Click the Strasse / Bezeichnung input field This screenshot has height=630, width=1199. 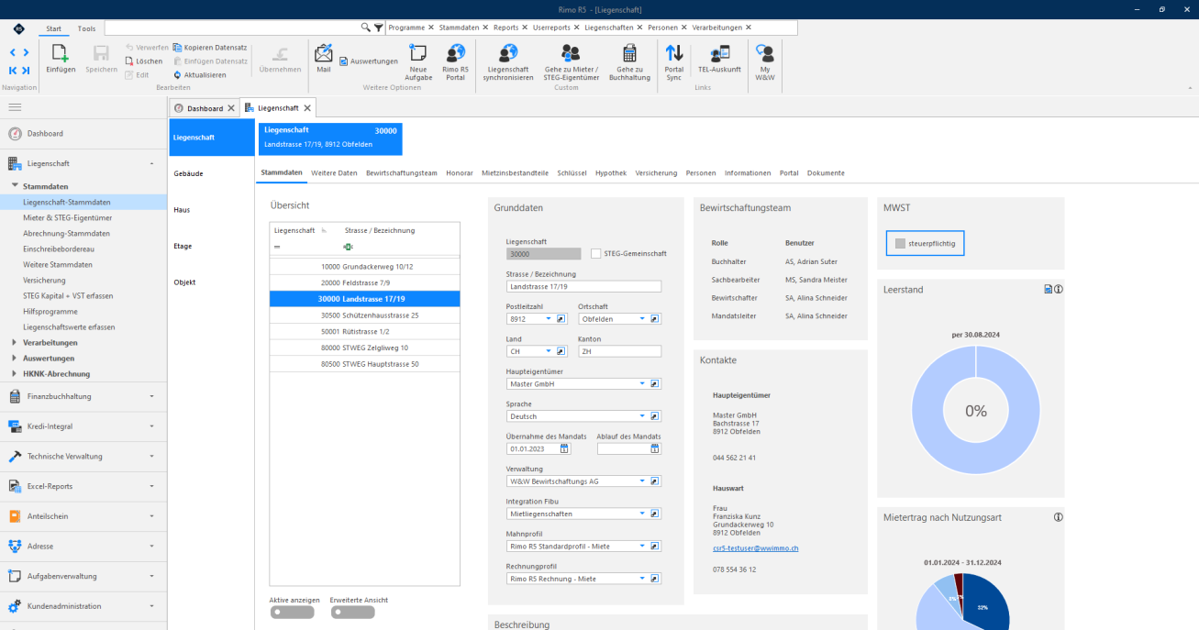583,286
